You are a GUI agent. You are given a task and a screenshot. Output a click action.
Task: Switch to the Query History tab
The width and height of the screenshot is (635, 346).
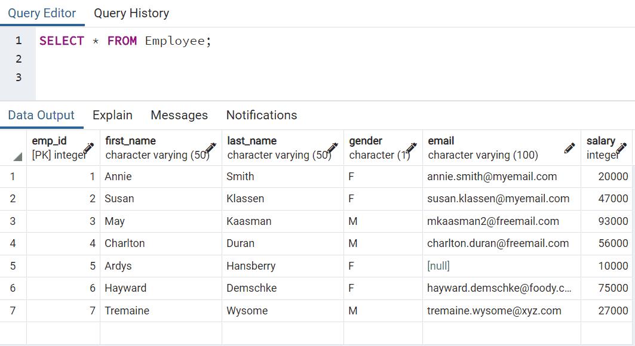click(x=131, y=13)
